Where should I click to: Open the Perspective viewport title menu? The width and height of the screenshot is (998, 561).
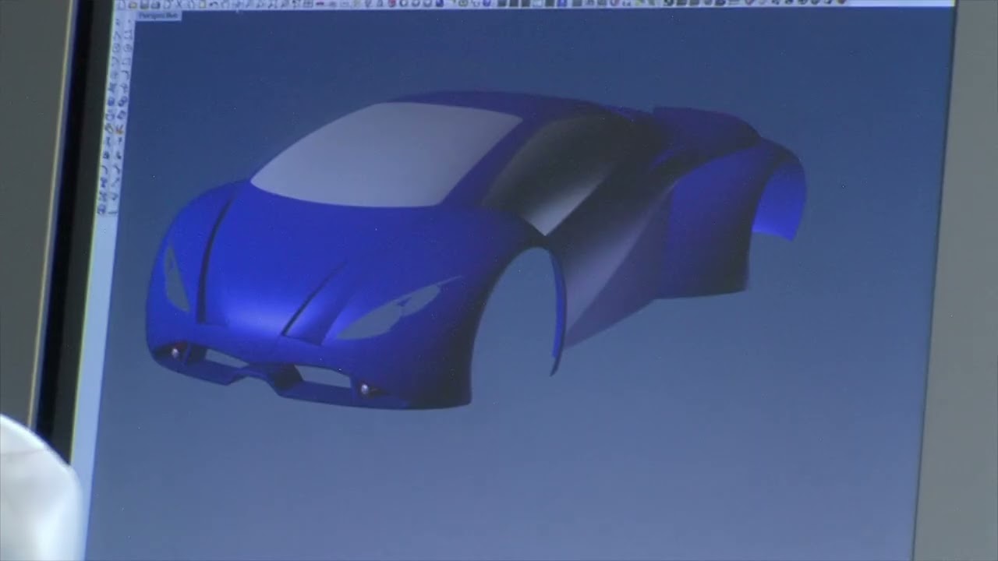(158, 15)
